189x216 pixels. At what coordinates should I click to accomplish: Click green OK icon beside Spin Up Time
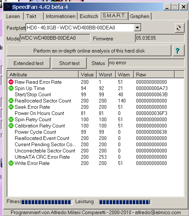pyautogui.click(x=11, y=88)
